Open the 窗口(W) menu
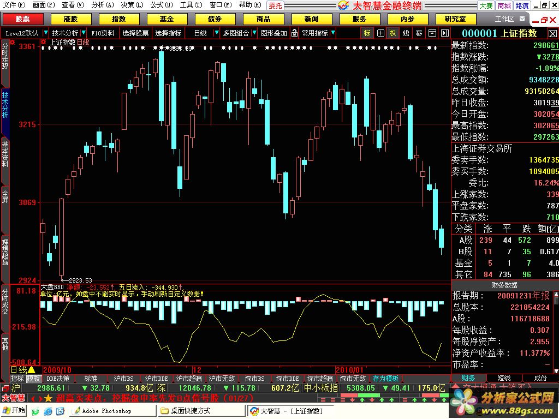 (x=221, y=5)
